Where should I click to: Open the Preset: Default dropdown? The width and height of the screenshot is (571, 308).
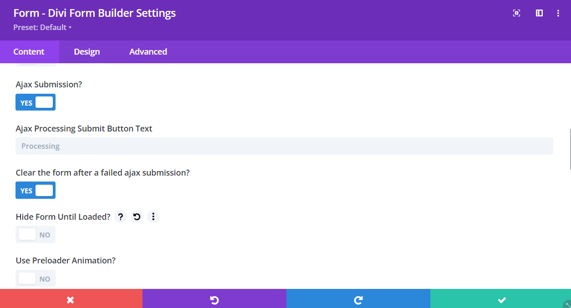coord(42,27)
